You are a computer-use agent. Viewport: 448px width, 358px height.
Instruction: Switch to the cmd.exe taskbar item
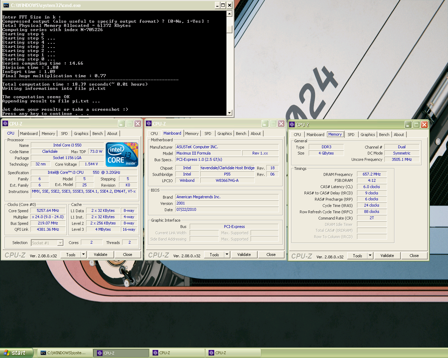(x=65, y=353)
